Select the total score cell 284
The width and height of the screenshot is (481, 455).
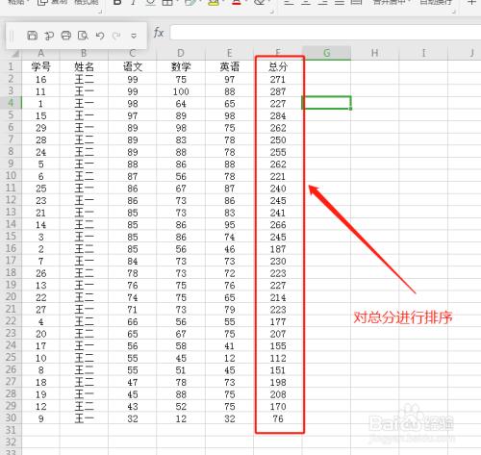tap(278, 115)
